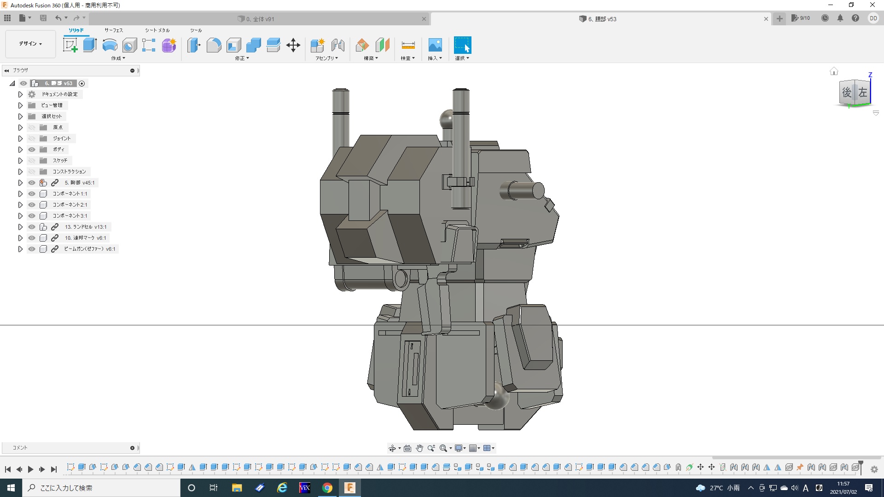884x497 pixels.
Task: Click the Move/Copy arrows icon
Action: click(293, 45)
